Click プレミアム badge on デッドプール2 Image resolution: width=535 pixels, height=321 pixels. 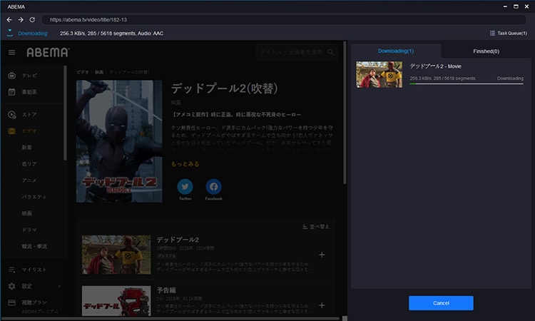167,255
